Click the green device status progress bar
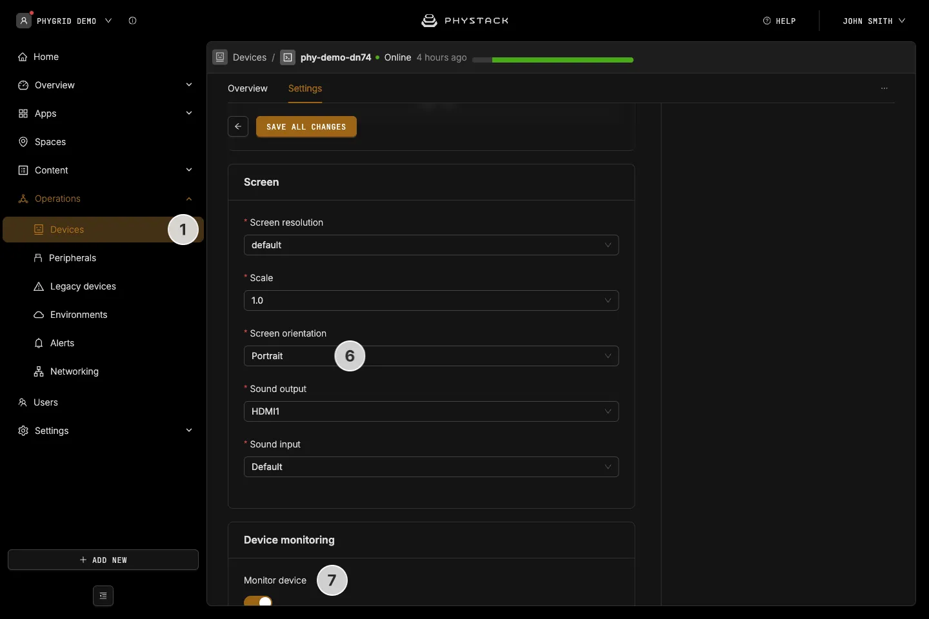Image resolution: width=929 pixels, height=619 pixels. click(x=553, y=60)
